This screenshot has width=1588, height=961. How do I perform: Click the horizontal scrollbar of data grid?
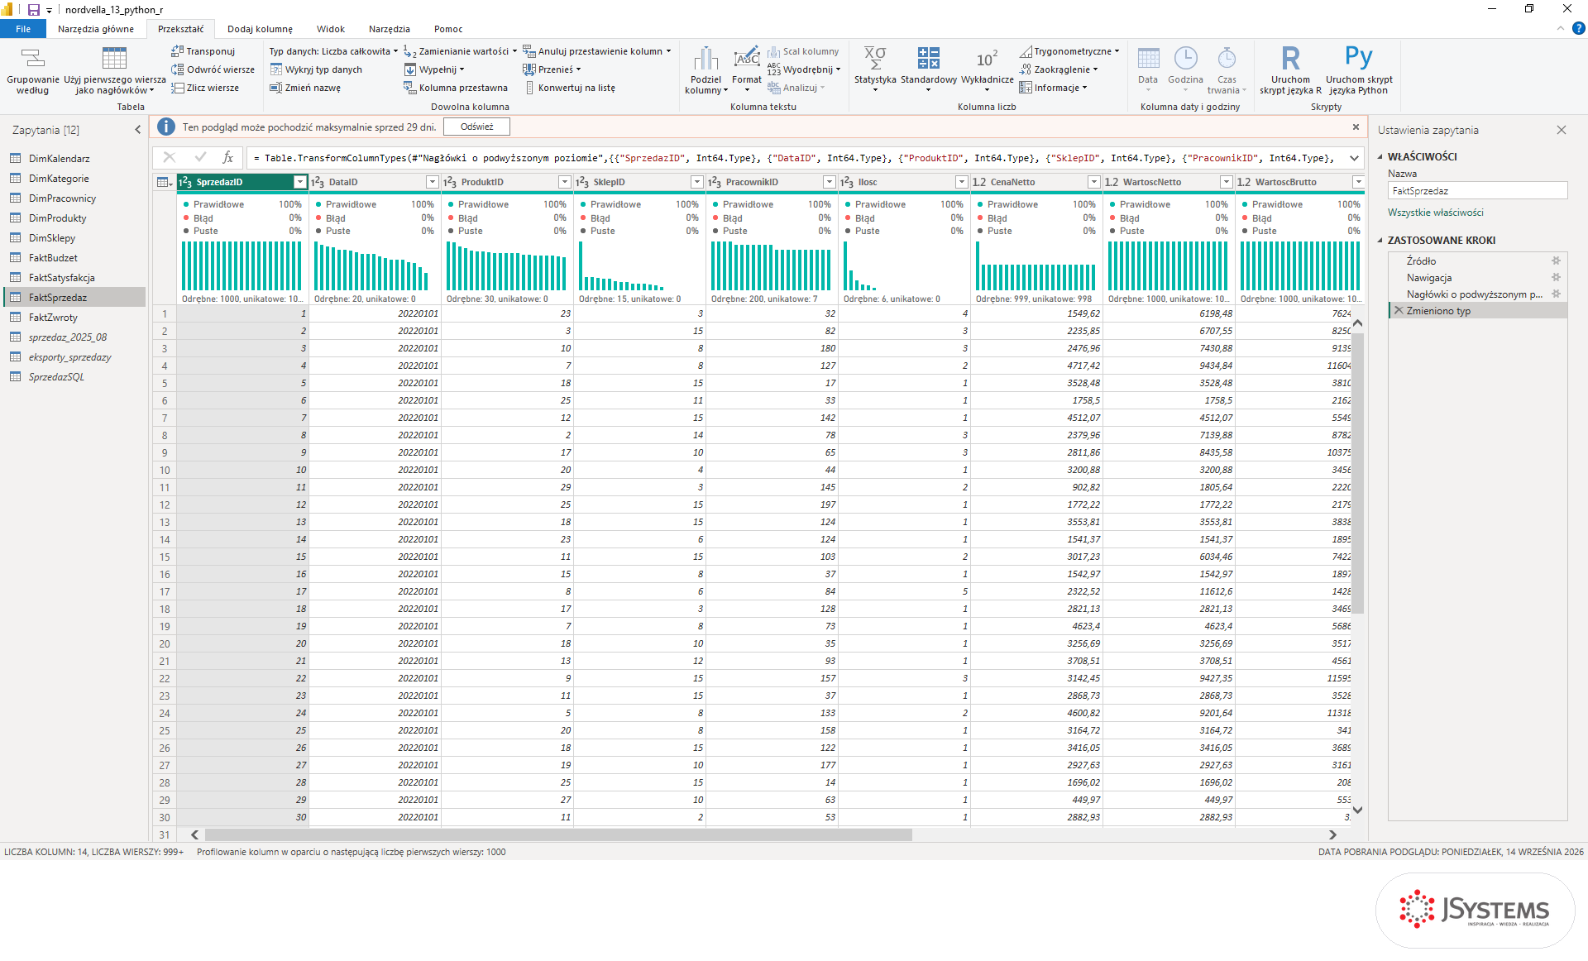click(x=558, y=835)
